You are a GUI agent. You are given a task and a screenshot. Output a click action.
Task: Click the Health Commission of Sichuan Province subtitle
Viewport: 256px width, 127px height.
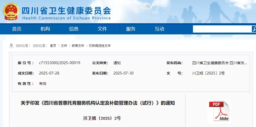coord(66,18)
